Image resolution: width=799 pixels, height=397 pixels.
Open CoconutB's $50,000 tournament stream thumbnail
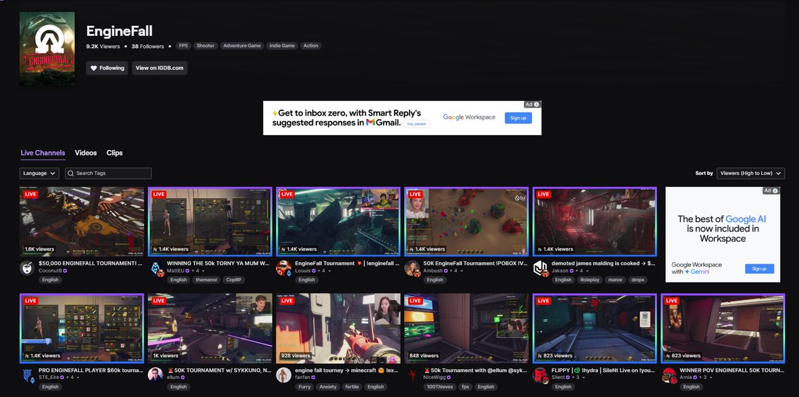click(x=82, y=221)
